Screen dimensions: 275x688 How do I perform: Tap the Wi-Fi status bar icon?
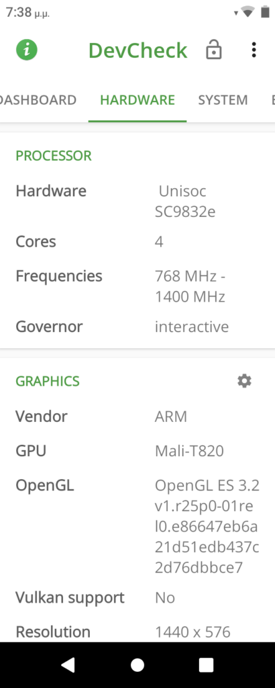[248, 12]
